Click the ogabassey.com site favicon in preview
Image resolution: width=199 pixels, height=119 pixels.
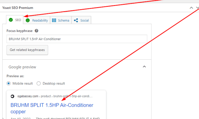12,96
